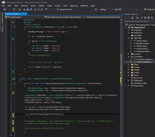
Task: Select BundleConfig.cs in Solution Explorer
Action: coord(143,43)
